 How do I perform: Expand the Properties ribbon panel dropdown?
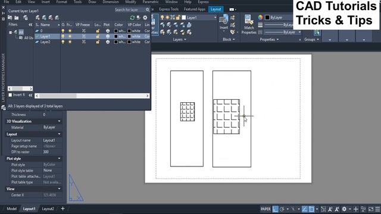pos(269,39)
